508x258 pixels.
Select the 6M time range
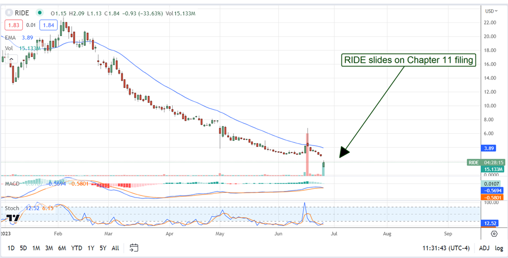click(x=62, y=248)
